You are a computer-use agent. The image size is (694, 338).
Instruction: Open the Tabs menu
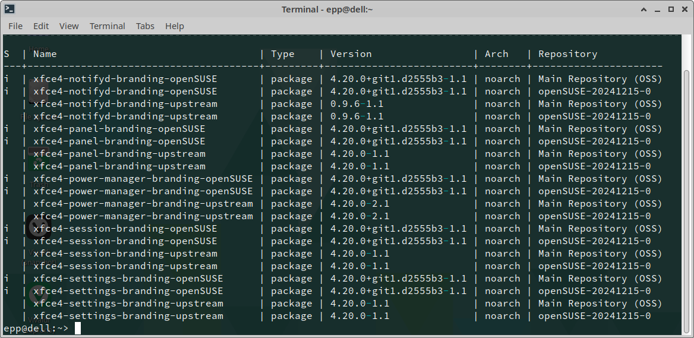pyautogui.click(x=145, y=26)
